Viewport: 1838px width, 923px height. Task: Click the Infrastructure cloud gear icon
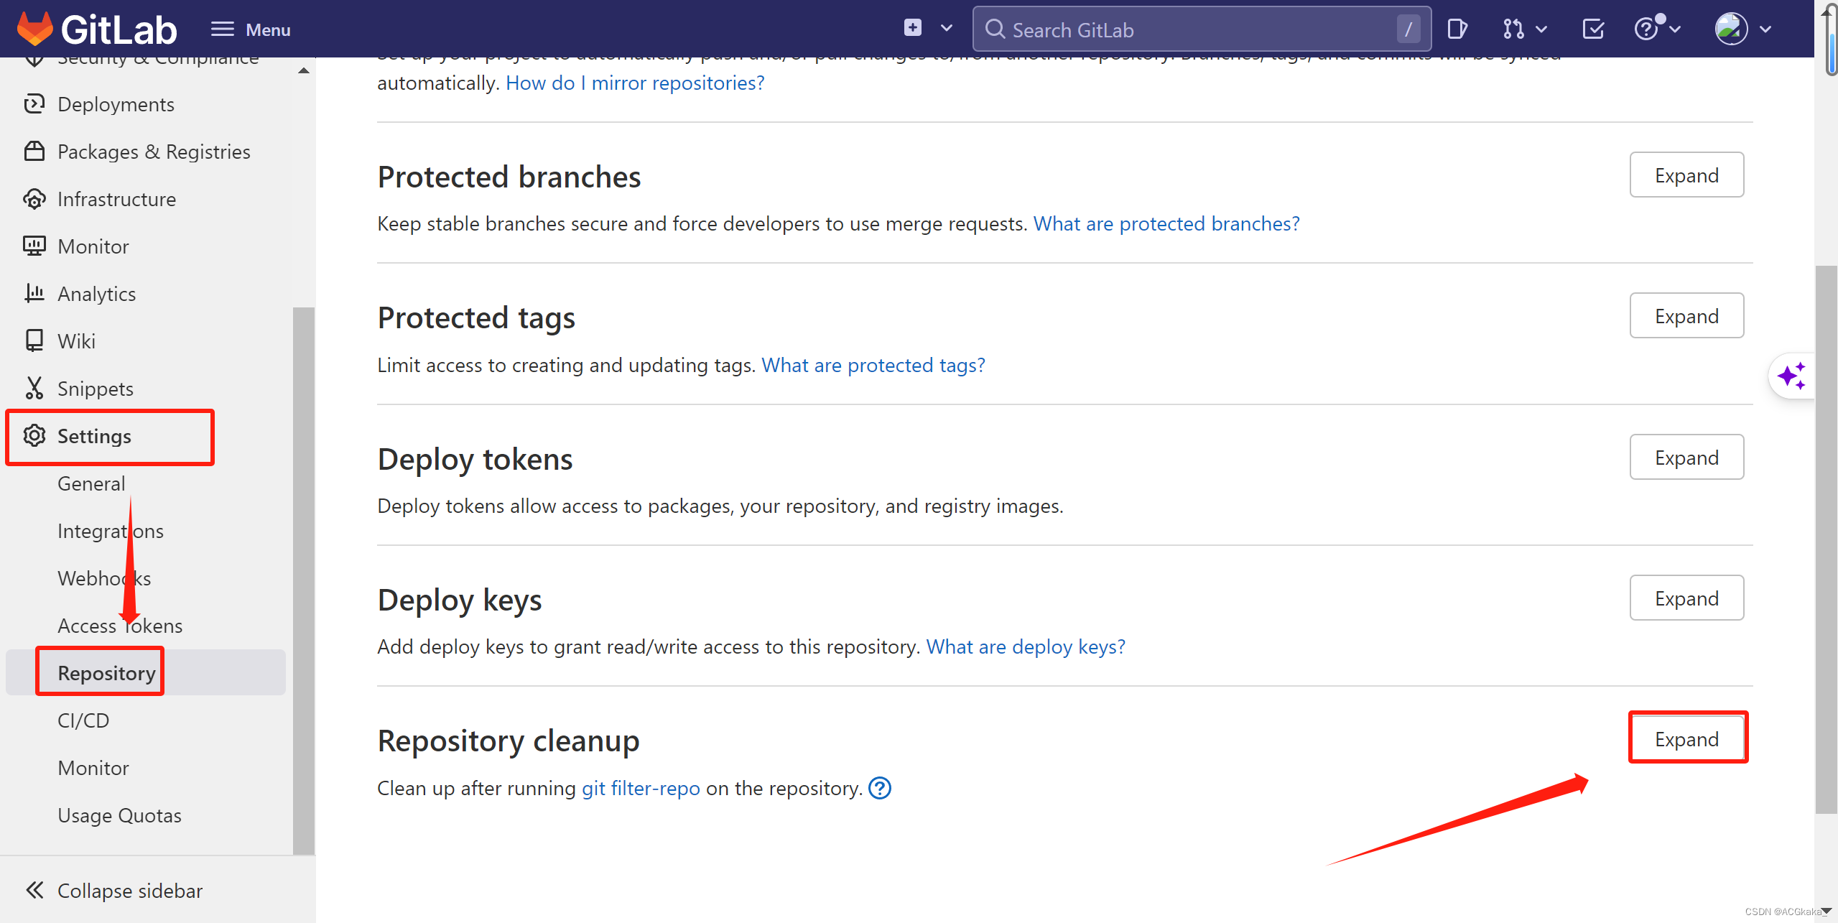pos(34,199)
